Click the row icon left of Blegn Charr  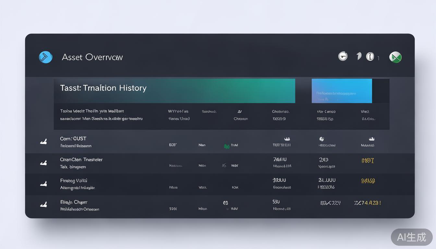coord(43,205)
